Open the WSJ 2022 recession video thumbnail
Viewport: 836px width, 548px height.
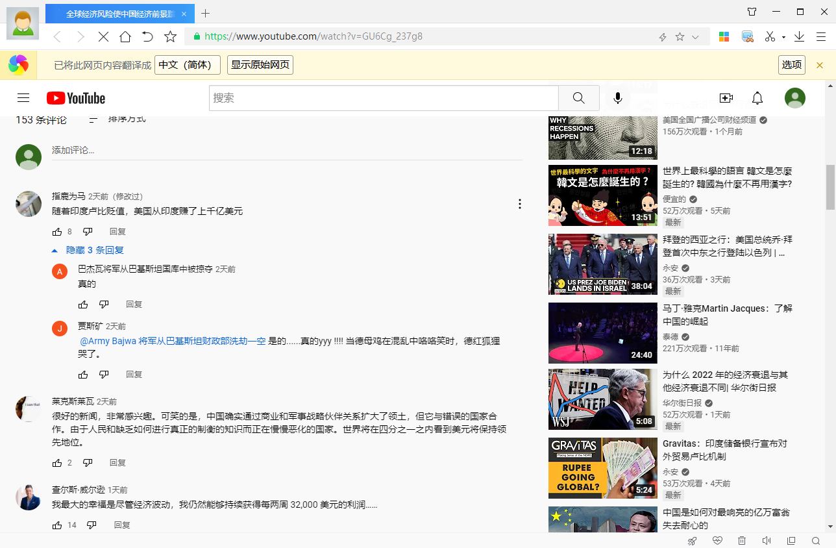pos(603,399)
